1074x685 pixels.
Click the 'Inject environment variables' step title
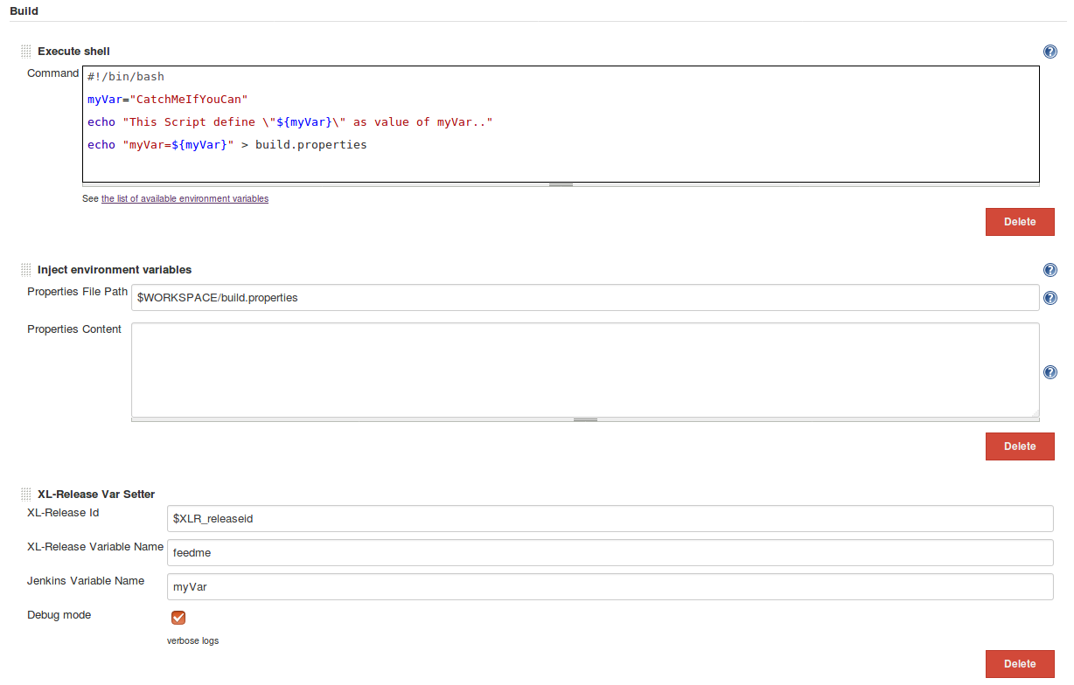pos(115,269)
